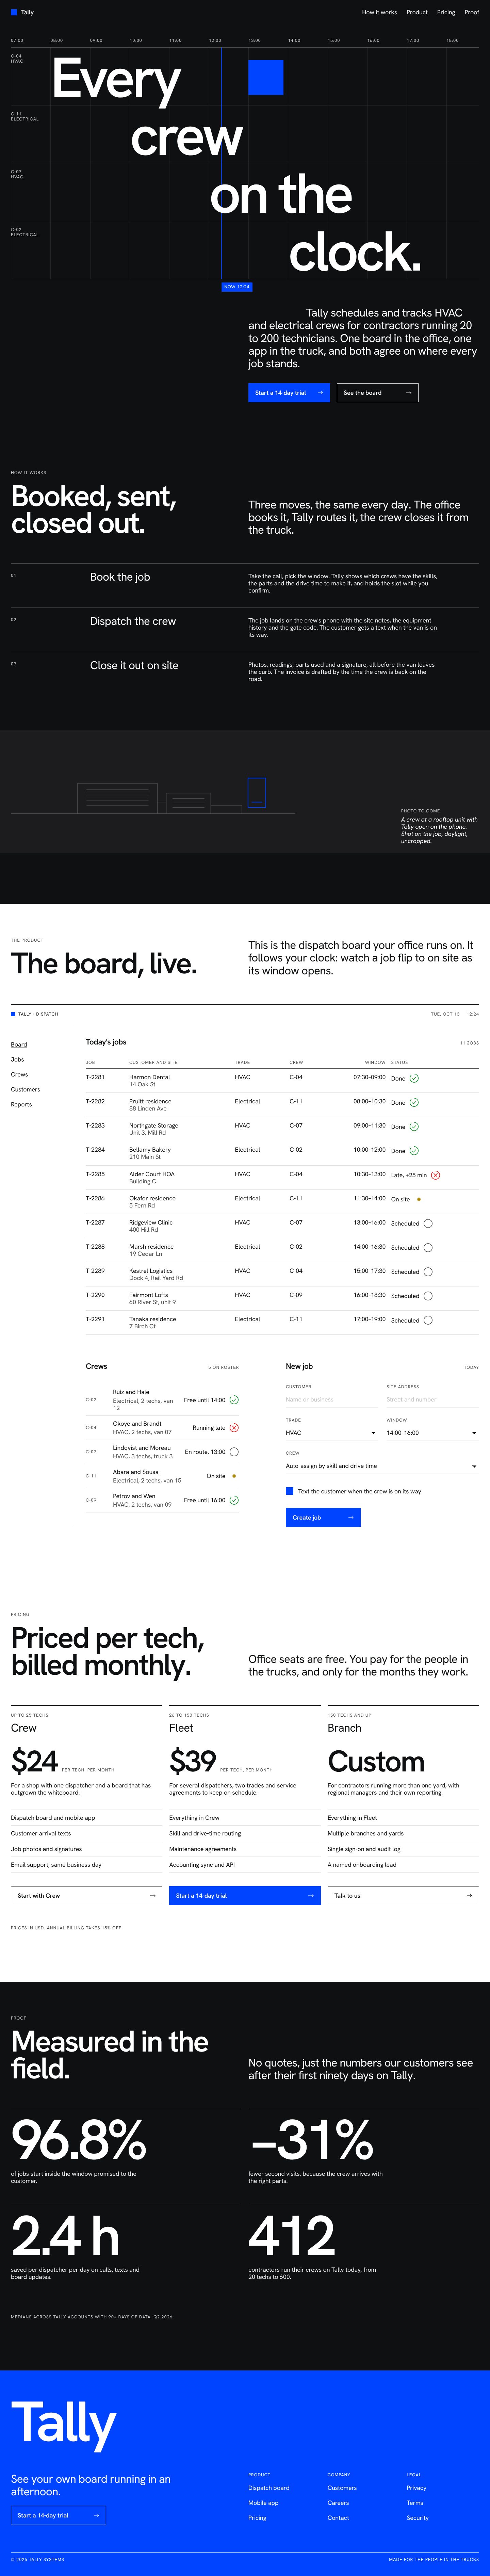Click the Done checkmark for Bellamy Bakery
The height and width of the screenshot is (2576, 490).
tap(414, 1151)
